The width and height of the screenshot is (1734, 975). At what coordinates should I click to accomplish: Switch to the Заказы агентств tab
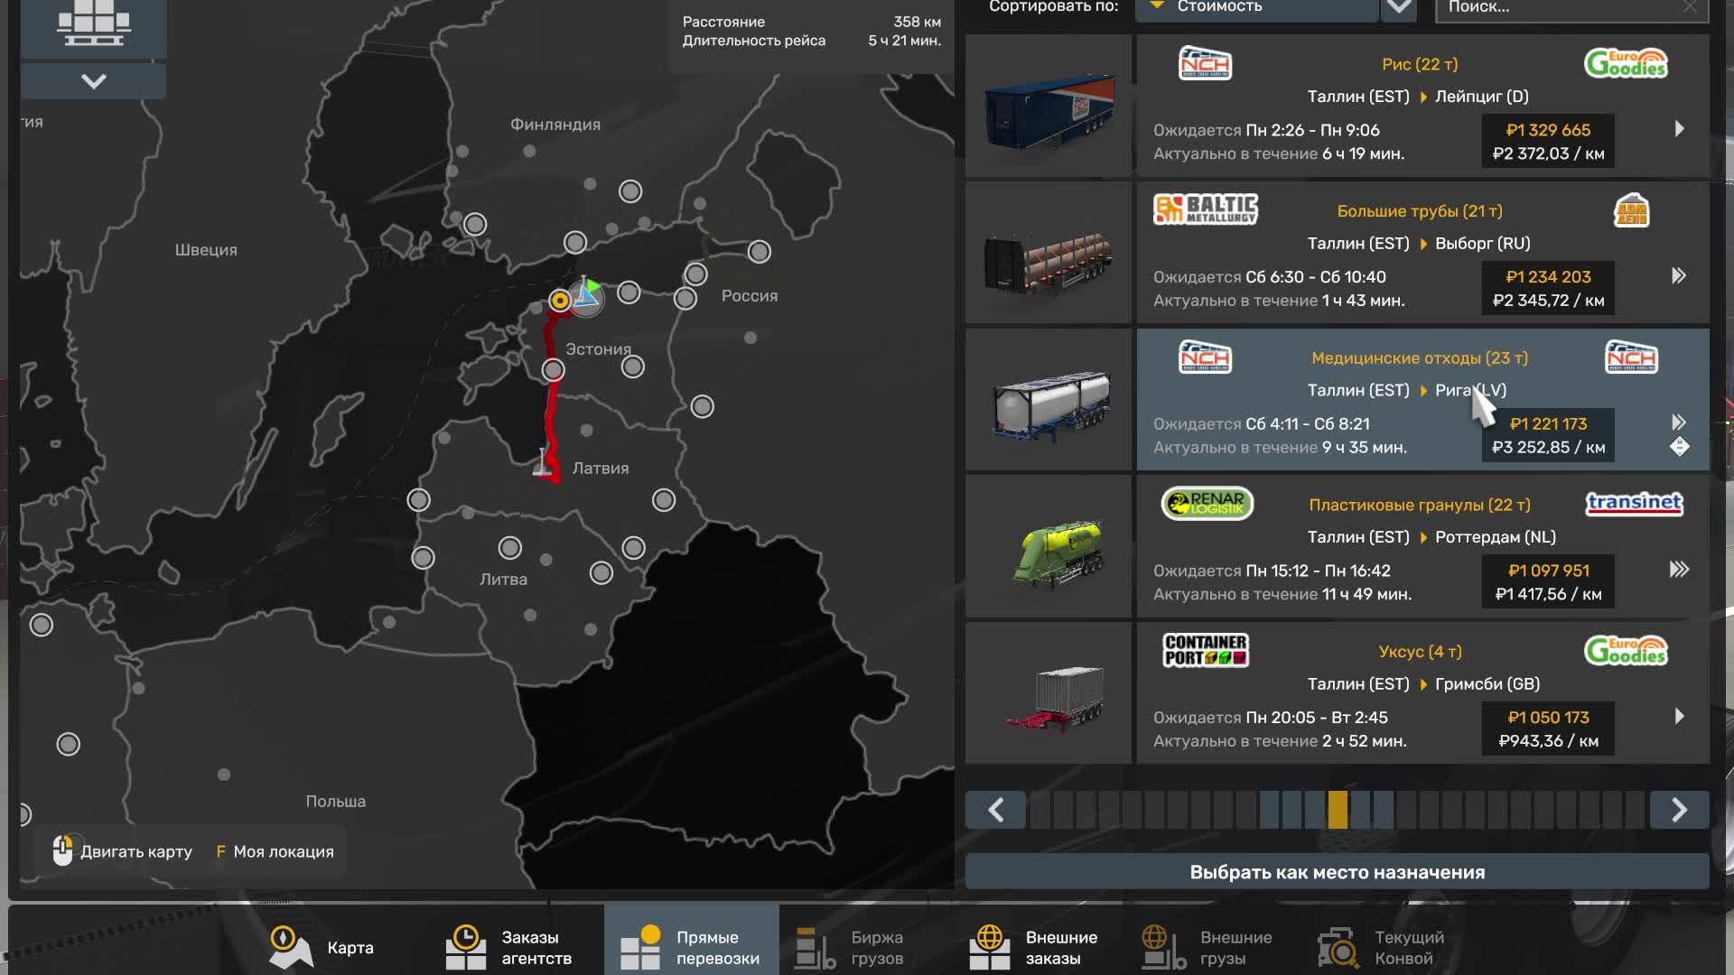coord(510,947)
